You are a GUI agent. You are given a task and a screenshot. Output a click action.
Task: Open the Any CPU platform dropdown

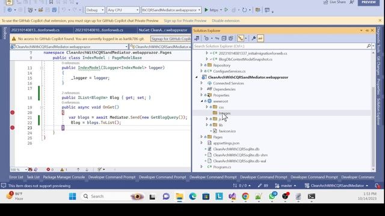[x=123, y=10]
